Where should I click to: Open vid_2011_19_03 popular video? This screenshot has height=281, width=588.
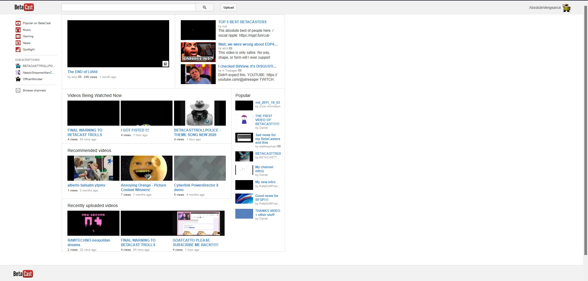(x=267, y=103)
